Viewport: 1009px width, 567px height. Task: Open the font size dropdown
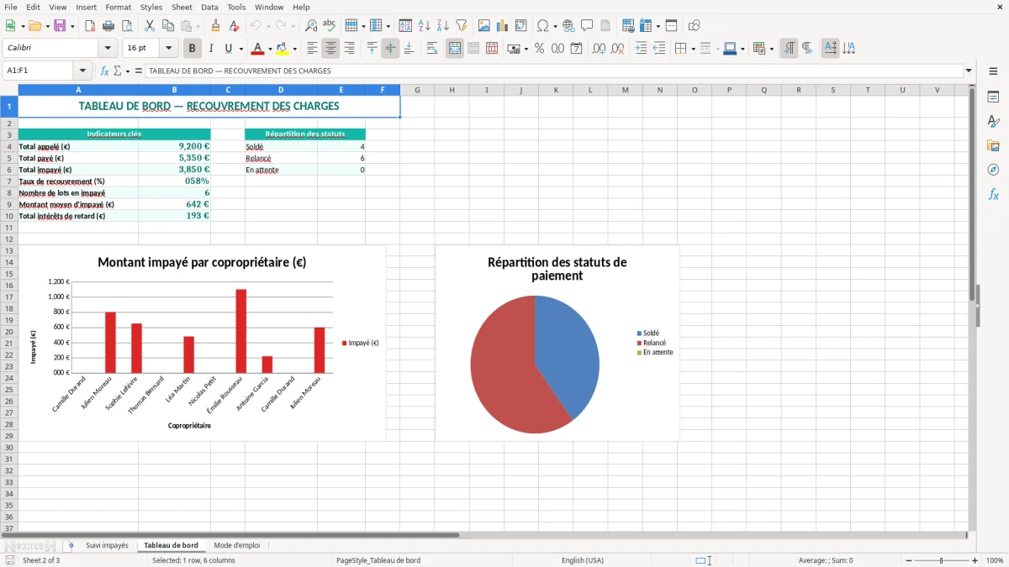tap(168, 49)
